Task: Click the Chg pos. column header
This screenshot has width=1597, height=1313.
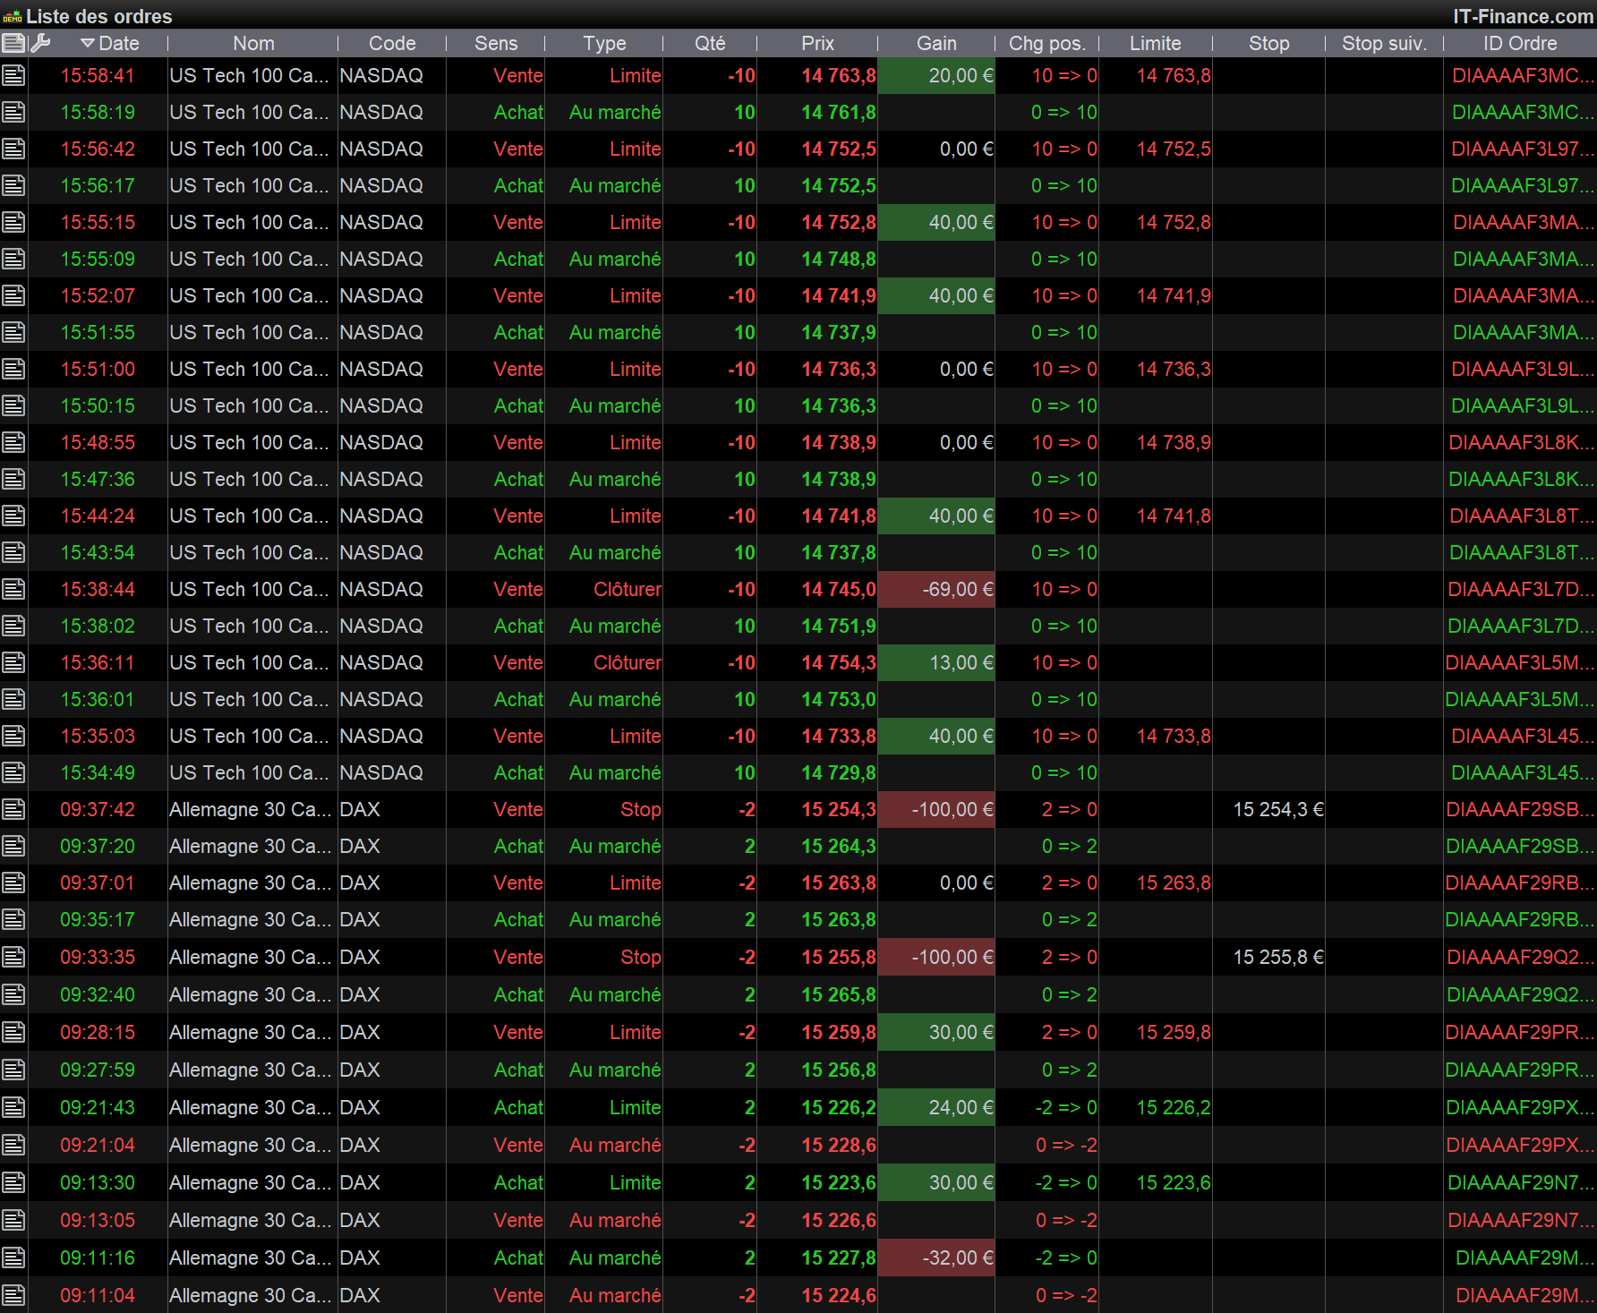Action: [x=1047, y=43]
